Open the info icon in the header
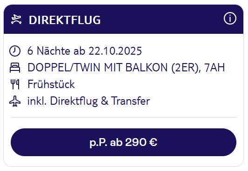 (230, 18)
